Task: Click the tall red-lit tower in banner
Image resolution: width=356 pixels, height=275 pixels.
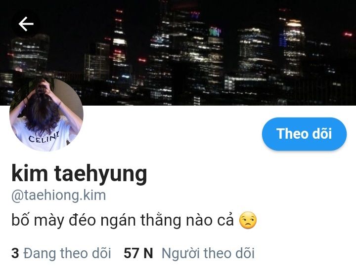Action: point(120,45)
